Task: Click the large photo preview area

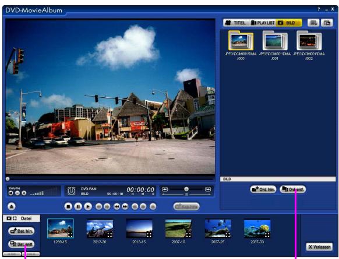Action: tap(110, 97)
